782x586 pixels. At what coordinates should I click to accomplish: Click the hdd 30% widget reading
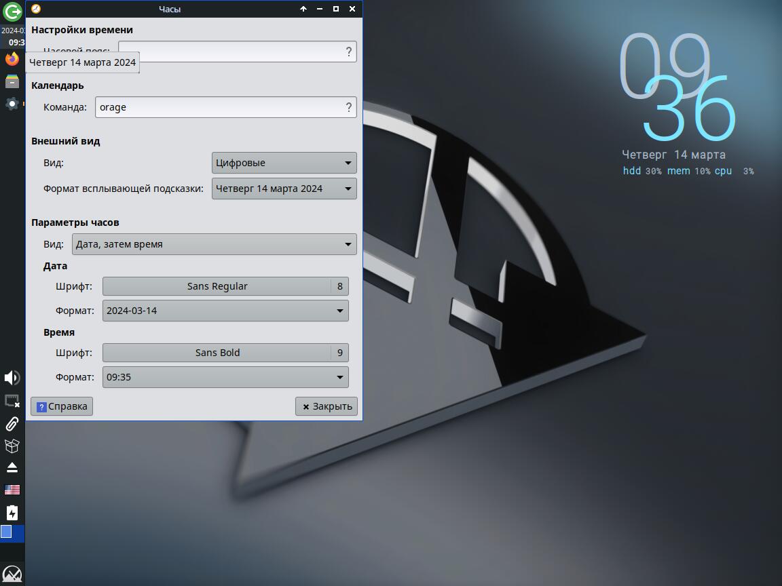[642, 171]
